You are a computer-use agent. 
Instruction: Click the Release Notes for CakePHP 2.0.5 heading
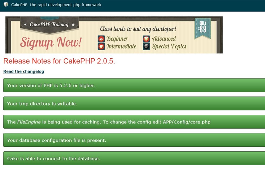tap(59, 61)
